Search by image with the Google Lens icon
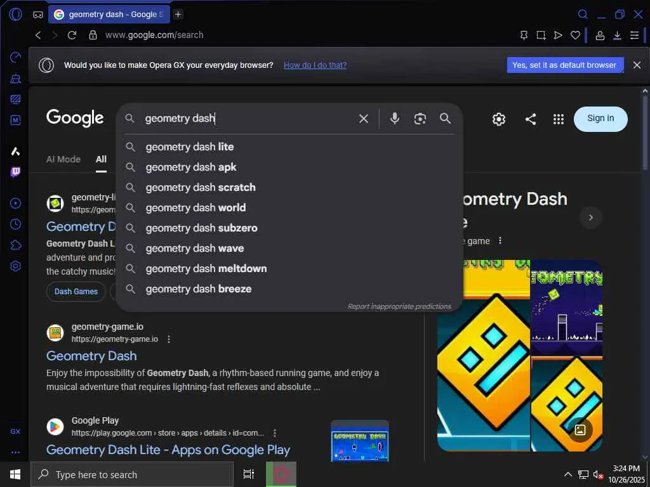Viewport: 650px width, 487px height. point(420,119)
